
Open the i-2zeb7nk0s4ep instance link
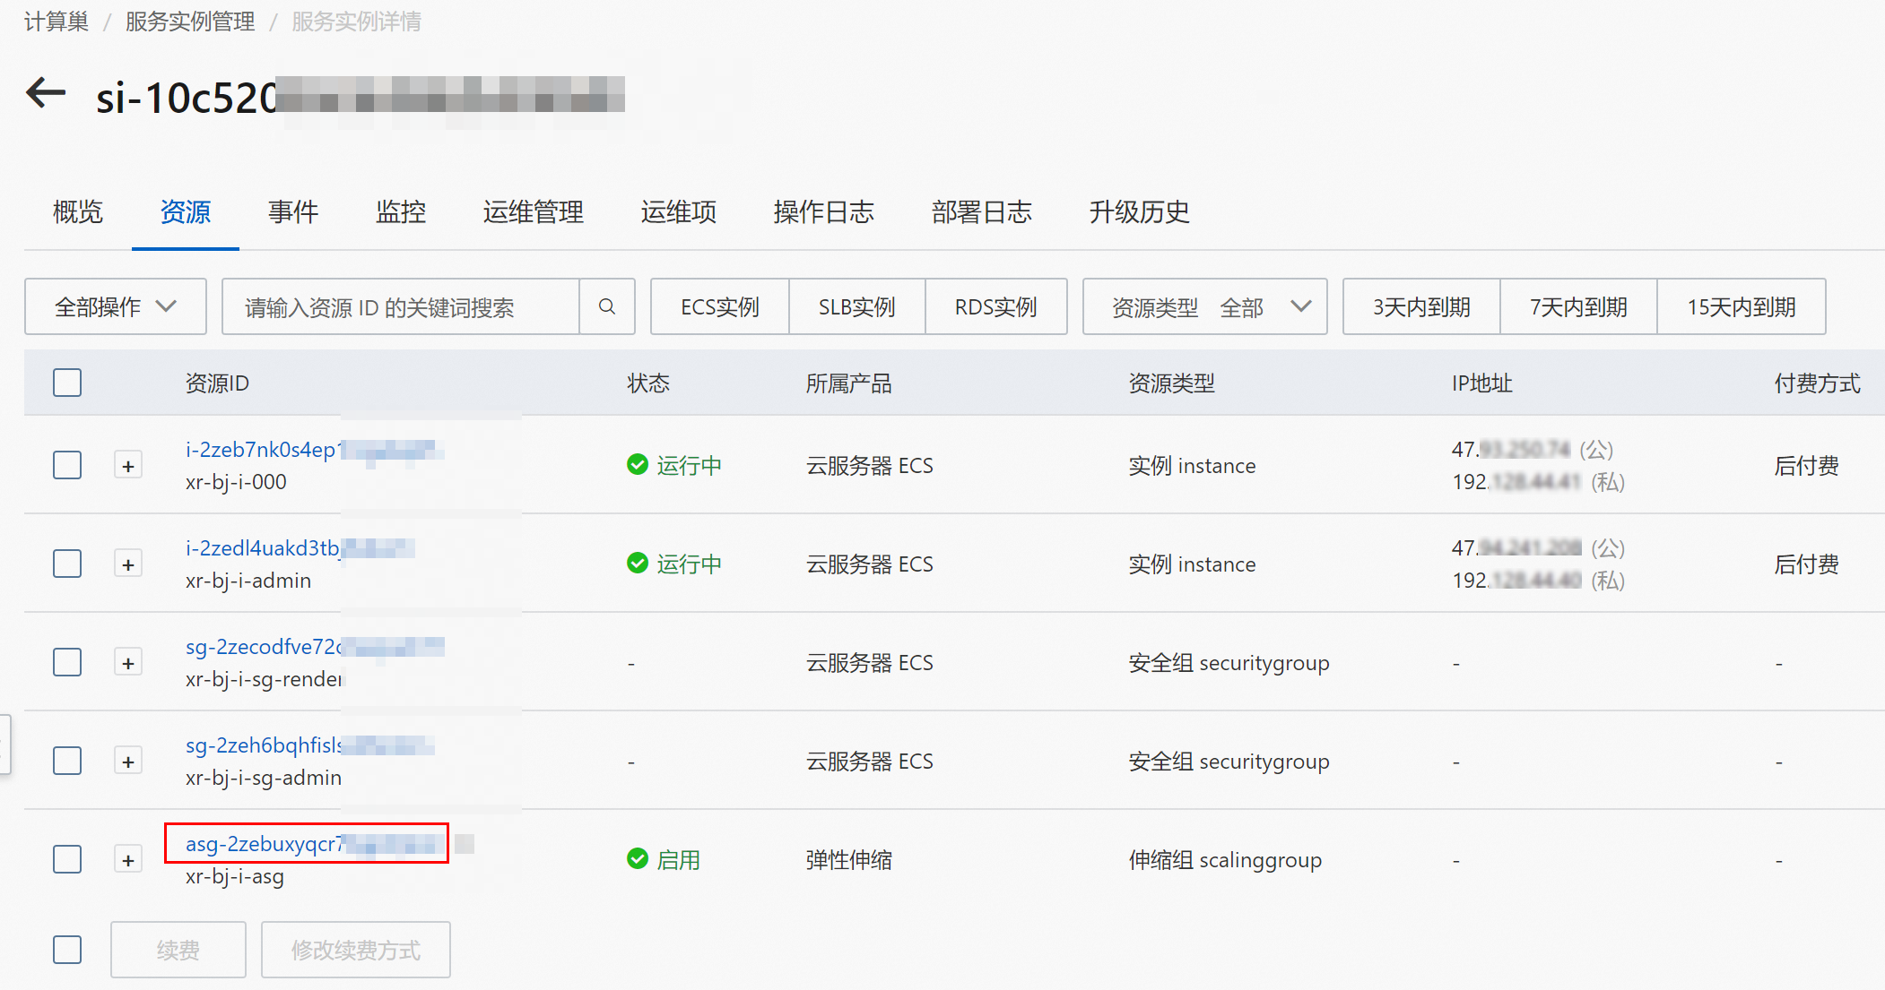click(314, 450)
